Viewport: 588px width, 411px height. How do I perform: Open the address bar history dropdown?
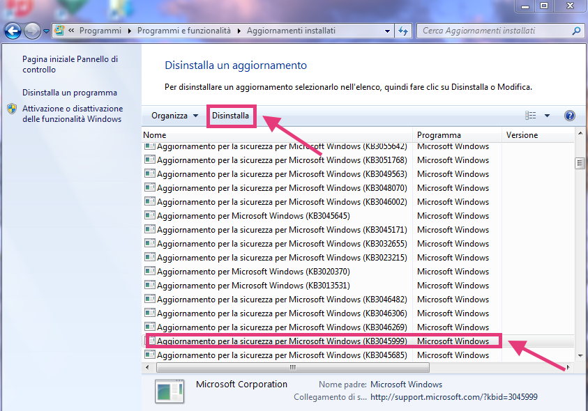(x=387, y=31)
